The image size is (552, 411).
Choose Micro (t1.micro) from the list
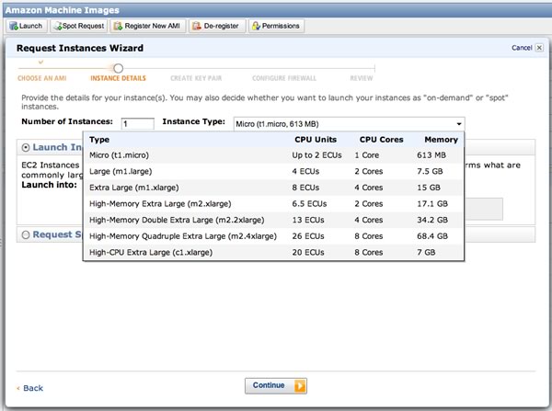(120, 154)
